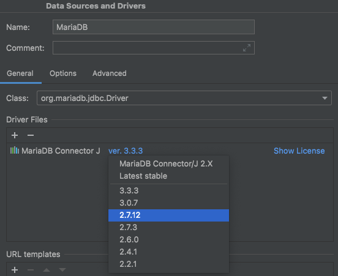The height and width of the screenshot is (276, 338).
Task: Switch to the Options tab
Action: pos(63,73)
